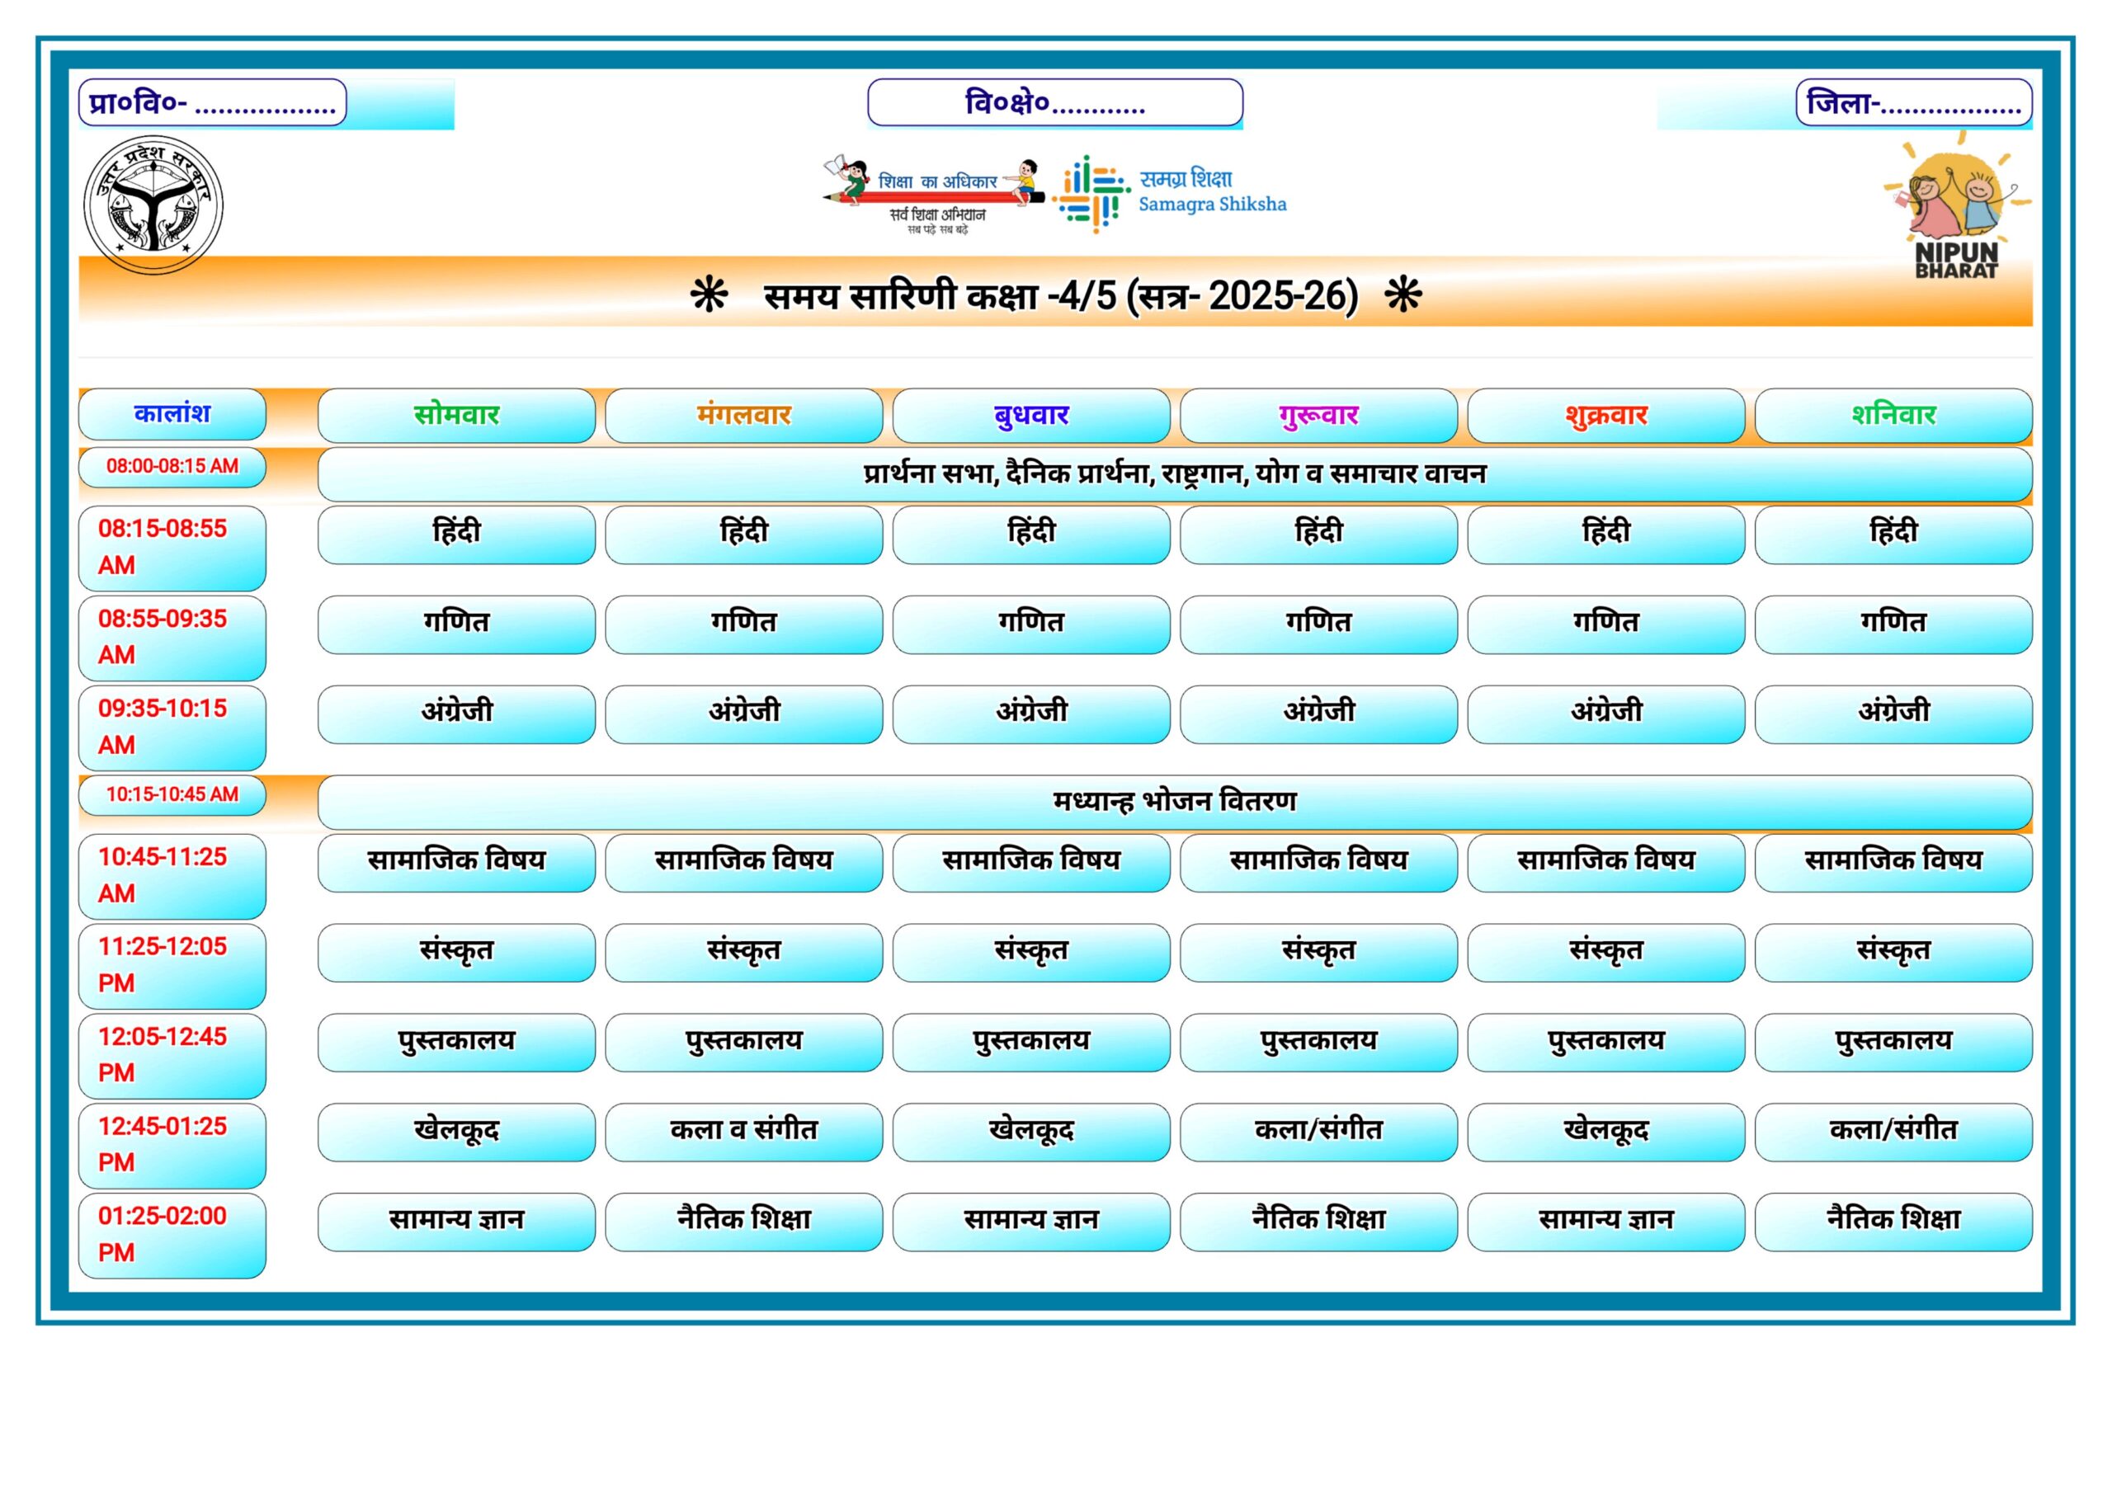Click the गणित cell under मंगलवार

[744, 624]
